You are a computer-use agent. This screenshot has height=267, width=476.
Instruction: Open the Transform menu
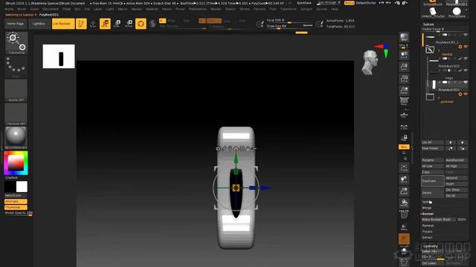click(x=288, y=9)
